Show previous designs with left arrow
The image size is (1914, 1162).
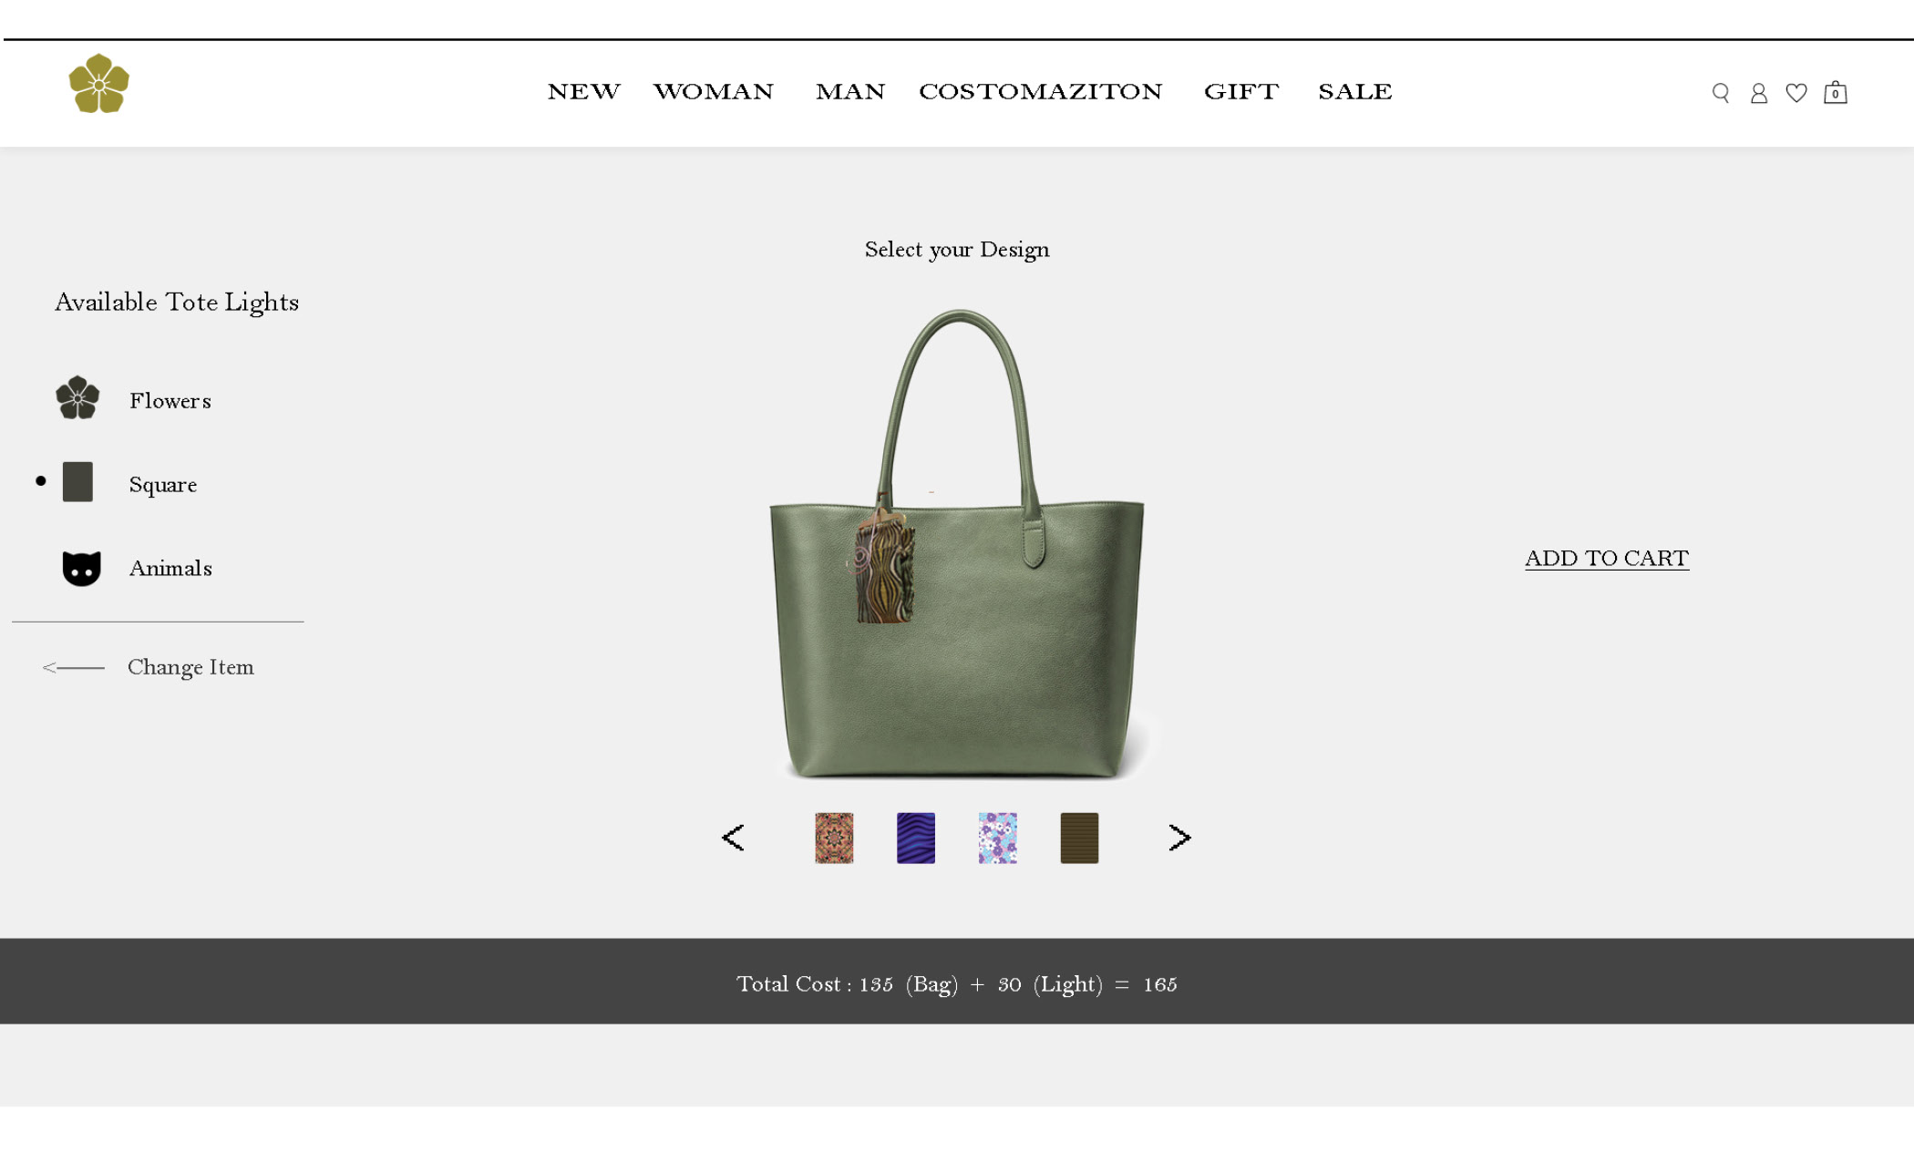733,838
